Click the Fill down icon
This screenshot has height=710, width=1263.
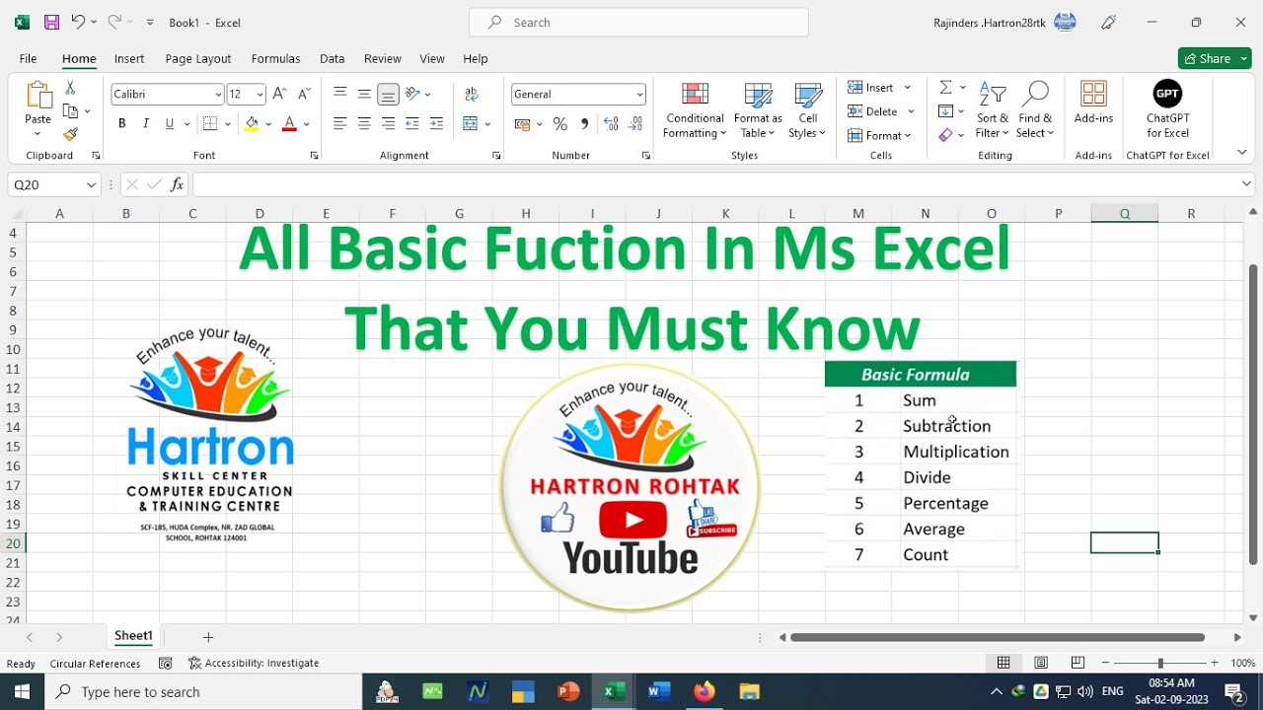coord(945,111)
